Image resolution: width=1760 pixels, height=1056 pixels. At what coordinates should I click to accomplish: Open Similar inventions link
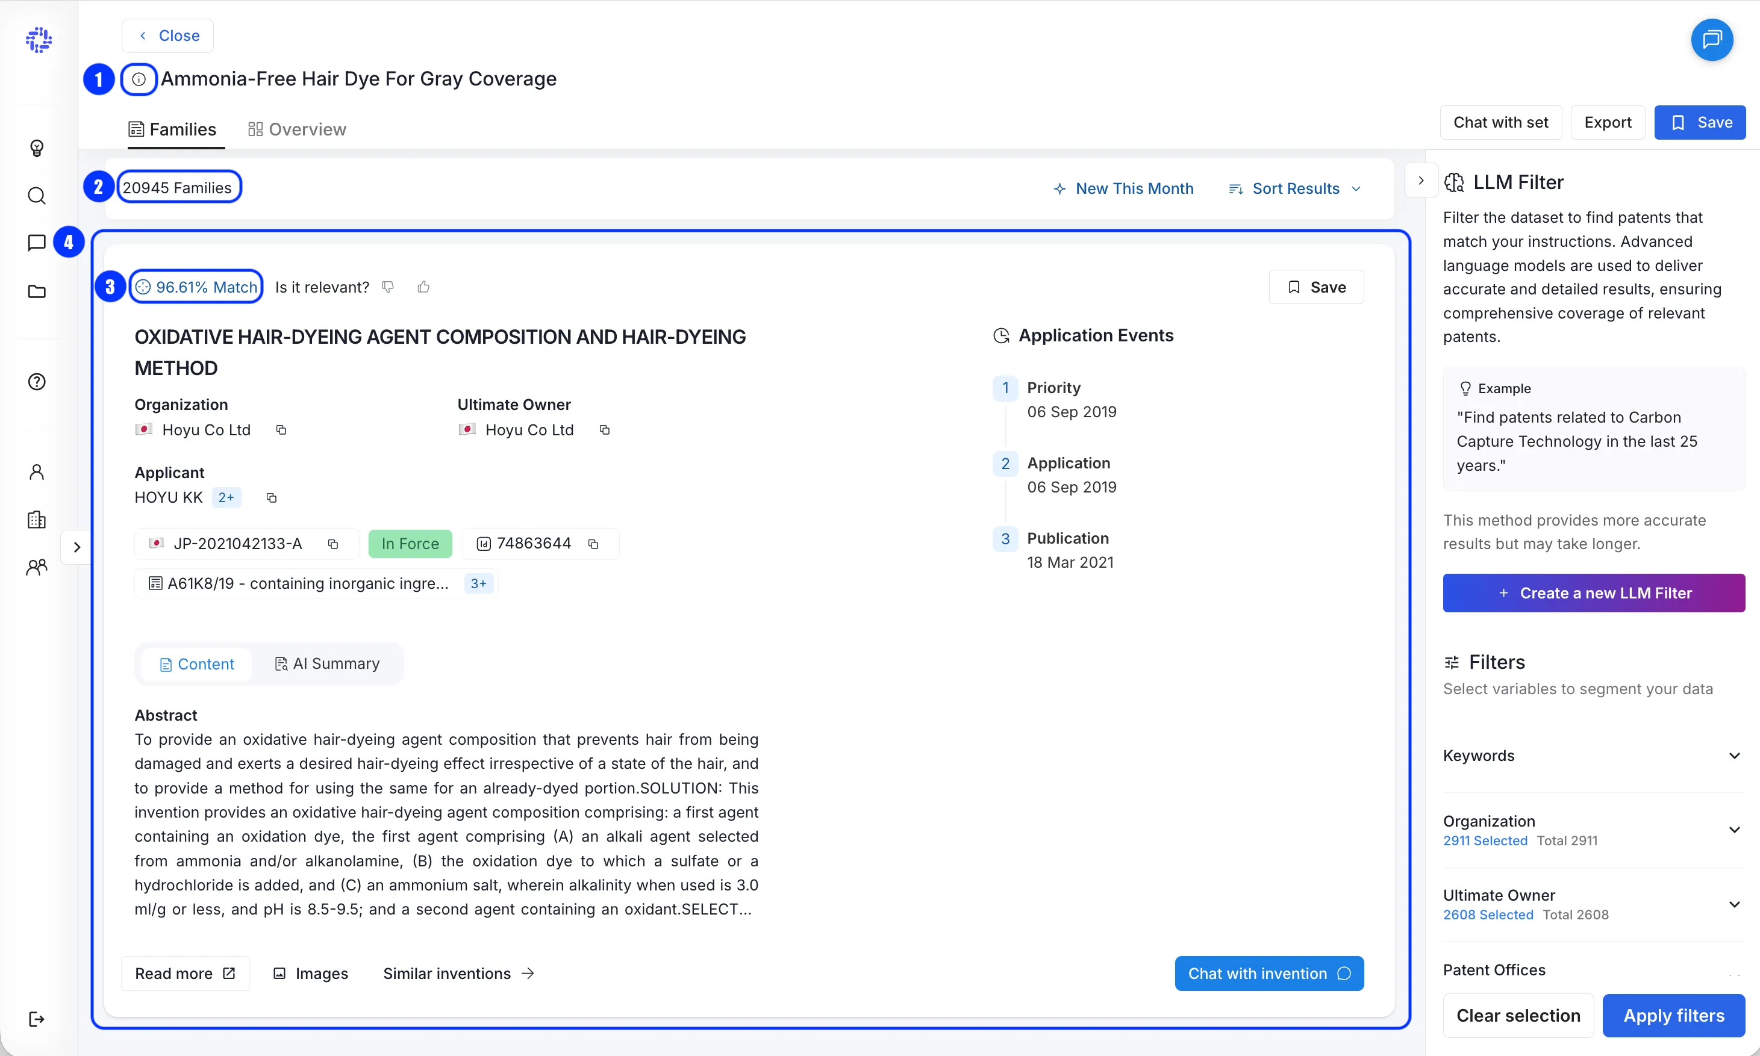(458, 974)
